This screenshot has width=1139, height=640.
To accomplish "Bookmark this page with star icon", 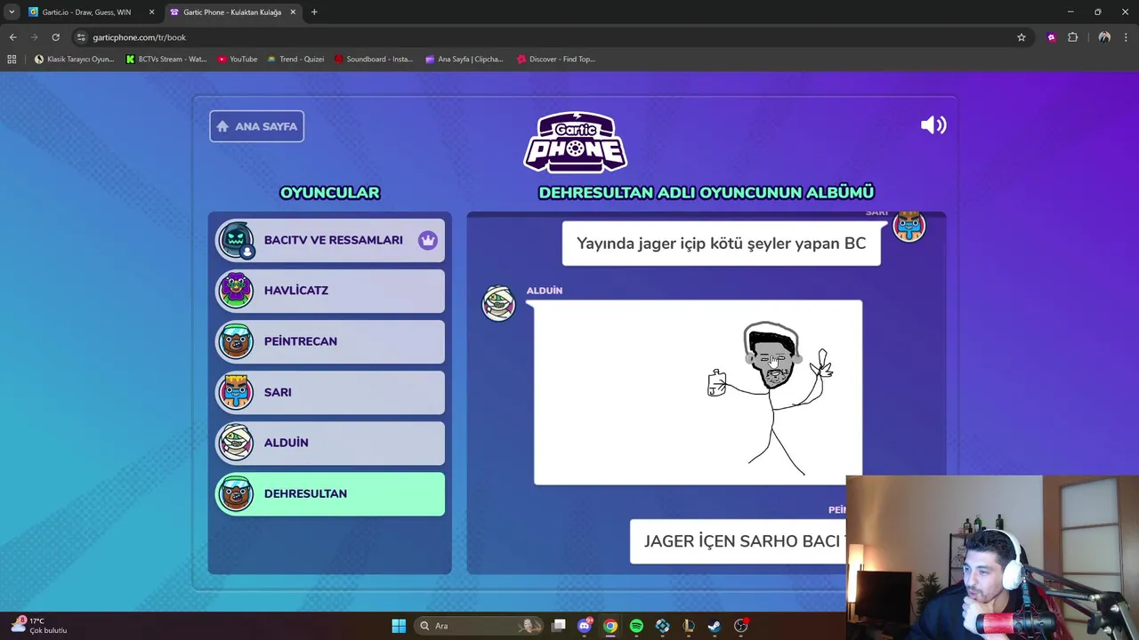I will pyautogui.click(x=1022, y=37).
